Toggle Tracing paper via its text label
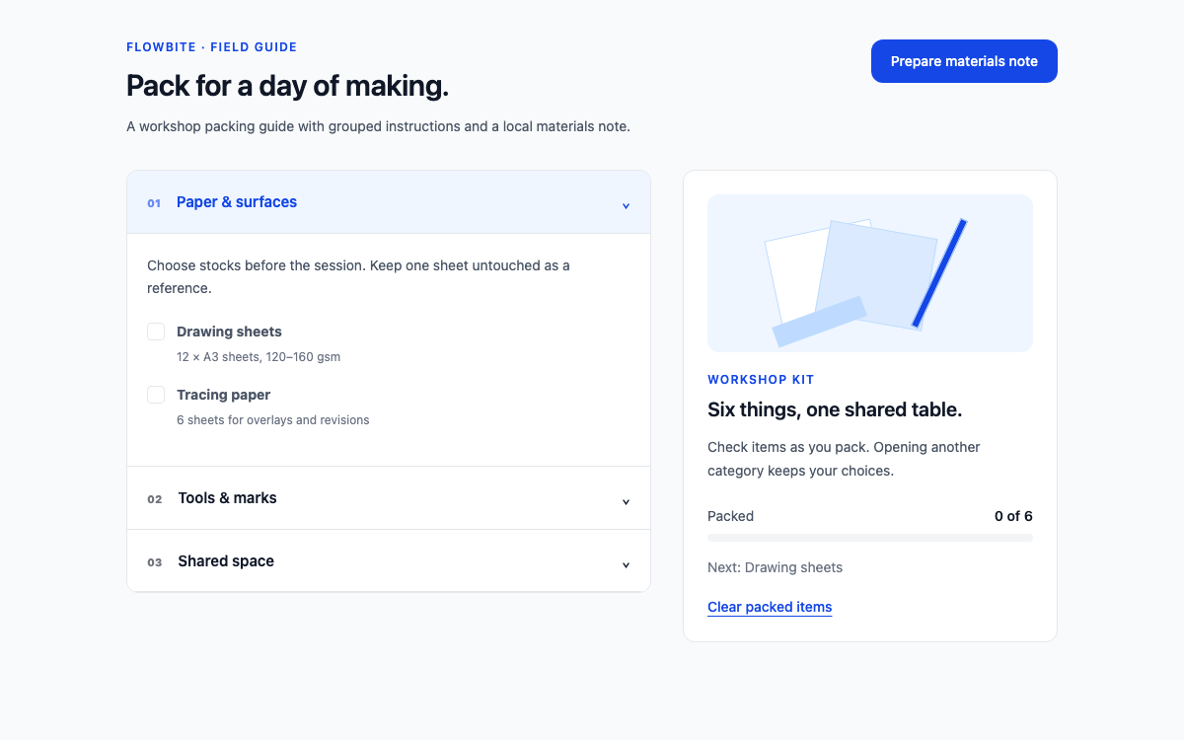Screen dimensions: 1184x740 point(223,395)
